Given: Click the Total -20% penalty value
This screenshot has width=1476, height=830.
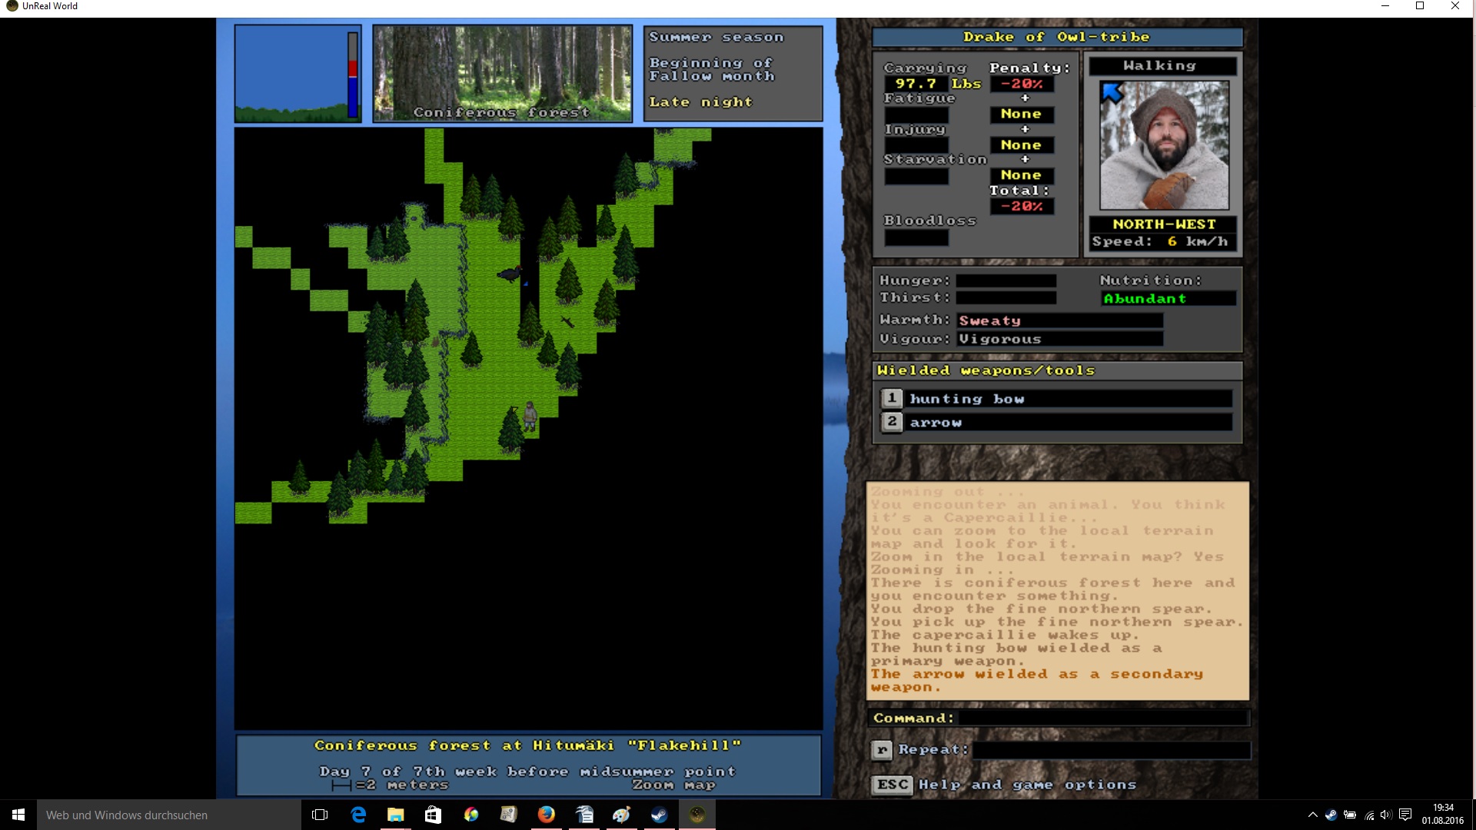Looking at the screenshot, I should click(x=1022, y=207).
